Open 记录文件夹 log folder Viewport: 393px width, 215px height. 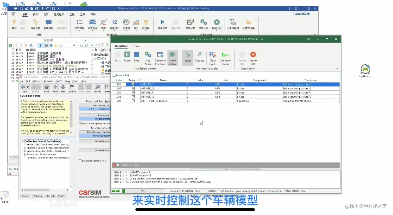click(249, 24)
